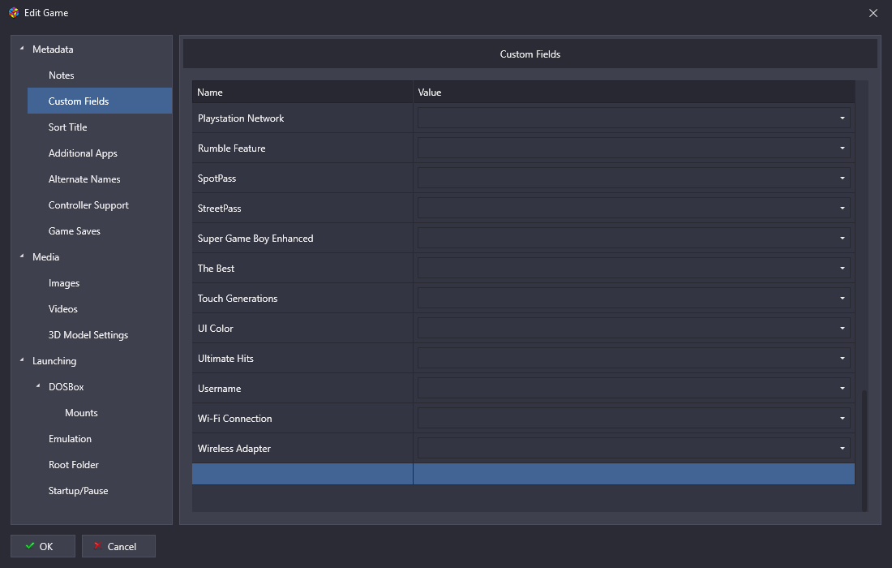
Task: Click the Super Game Boy Enhanced name
Action: [302, 238]
